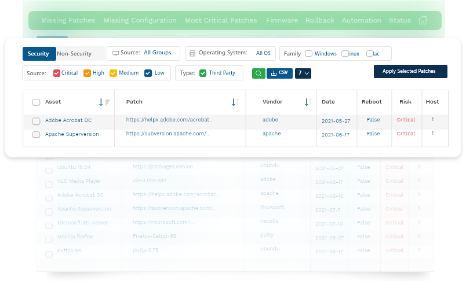Enable the Windows family checkbox

click(309, 54)
